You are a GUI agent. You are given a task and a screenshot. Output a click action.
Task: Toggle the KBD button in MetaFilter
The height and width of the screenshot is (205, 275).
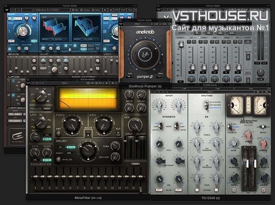pos(58,133)
